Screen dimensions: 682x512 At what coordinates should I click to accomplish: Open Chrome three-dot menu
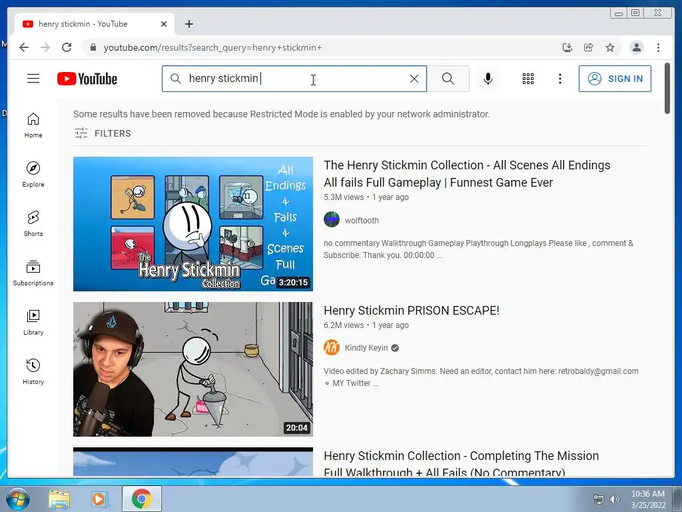coord(658,47)
